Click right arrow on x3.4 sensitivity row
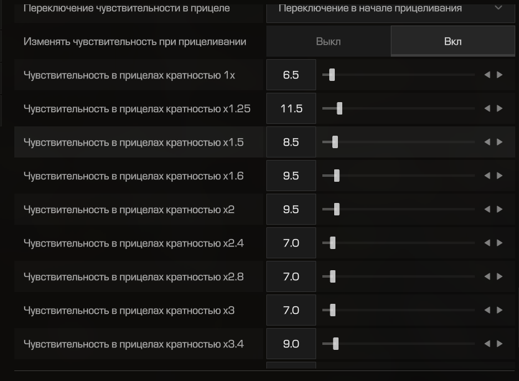 (x=499, y=344)
